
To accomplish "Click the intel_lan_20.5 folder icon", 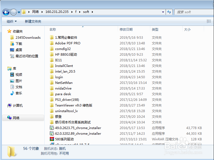I will click(52, 71).
